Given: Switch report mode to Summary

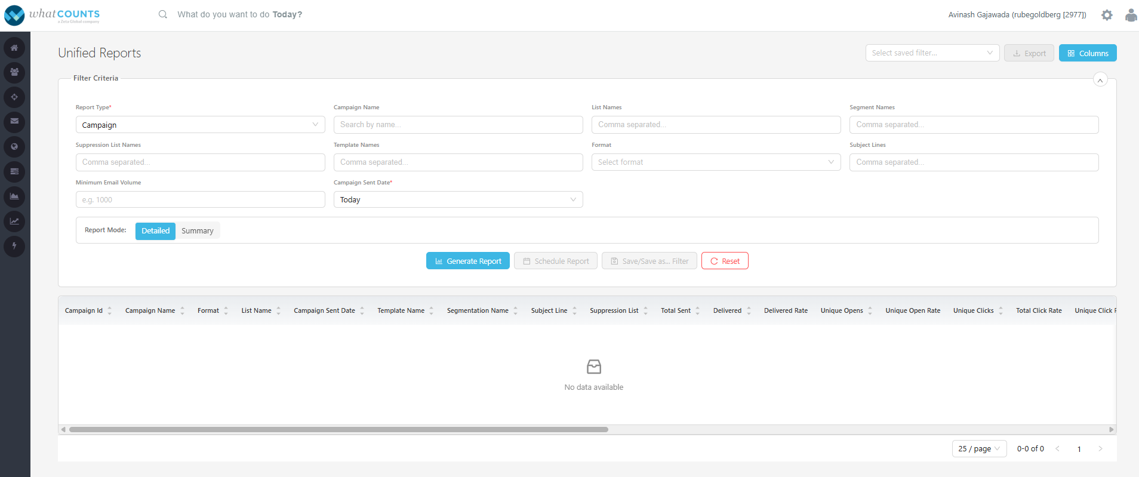Looking at the screenshot, I should [198, 231].
